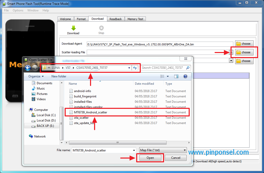Click CSW1705EI_2401_T0737 breadcrumb segment
The width and height of the screenshot is (264, 173).
[x=92, y=68]
